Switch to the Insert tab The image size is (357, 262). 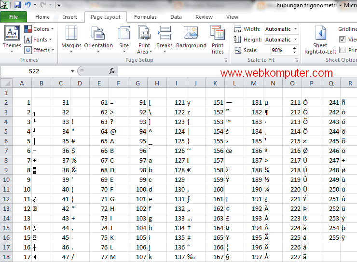(70, 17)
